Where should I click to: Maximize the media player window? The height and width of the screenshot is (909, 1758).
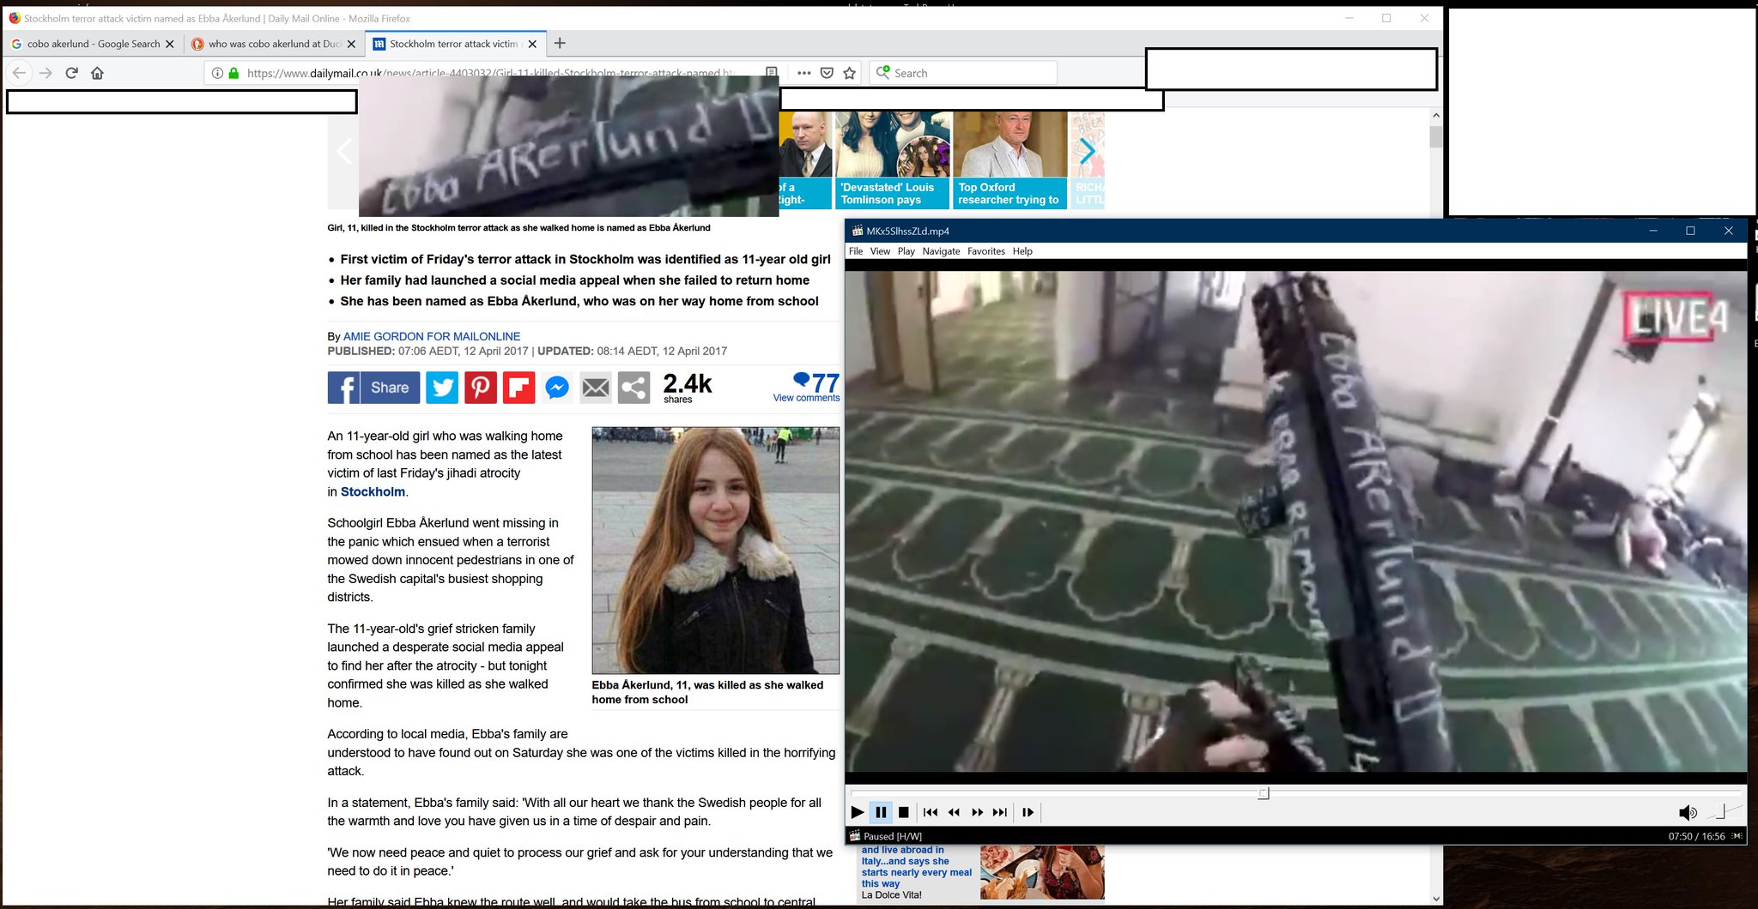(1690, 231)
